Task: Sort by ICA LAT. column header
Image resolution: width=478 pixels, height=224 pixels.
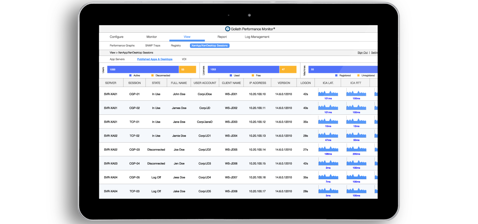Action: pyautogui.click(x=328, y=83)
